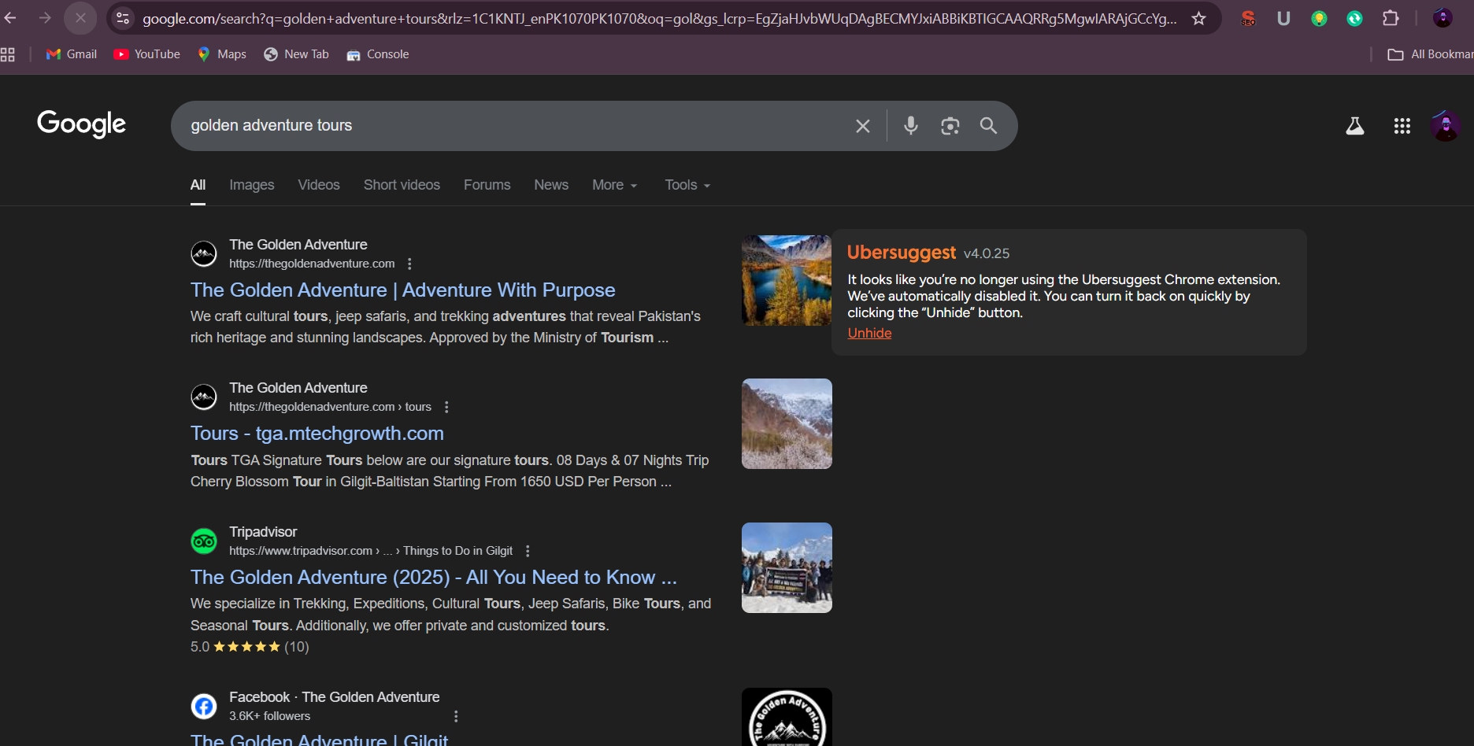The width and height of the screenshot is (1474, 746).
Task: Start voice search with the microphone icon
Action: [x=911, y=126]
